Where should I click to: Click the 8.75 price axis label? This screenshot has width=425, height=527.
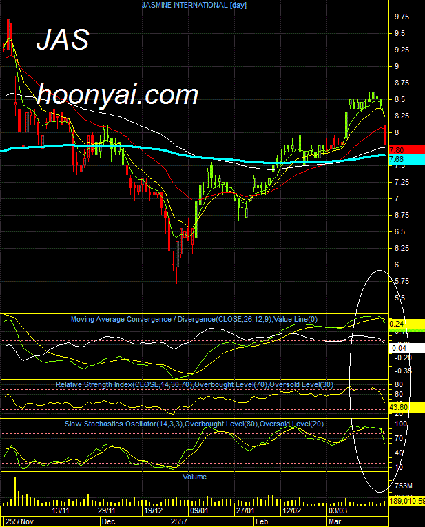click(402, 83)
